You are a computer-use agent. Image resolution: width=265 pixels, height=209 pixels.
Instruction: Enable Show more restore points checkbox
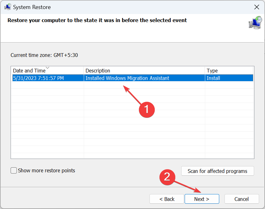14,170
